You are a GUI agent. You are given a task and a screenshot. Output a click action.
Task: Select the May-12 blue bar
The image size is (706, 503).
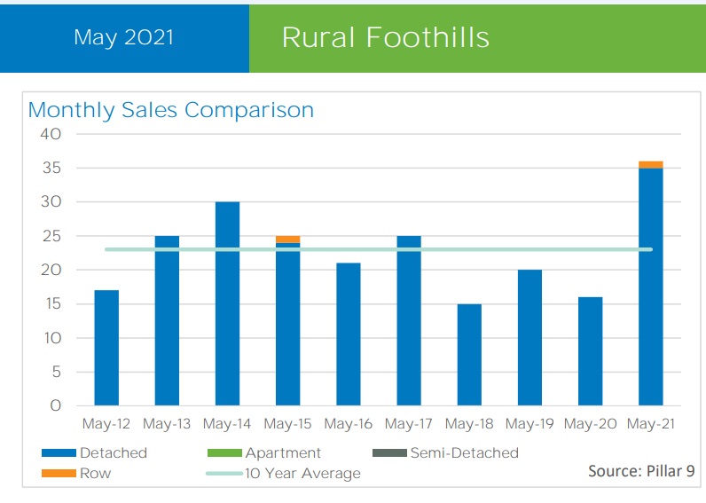pos(106,348)
